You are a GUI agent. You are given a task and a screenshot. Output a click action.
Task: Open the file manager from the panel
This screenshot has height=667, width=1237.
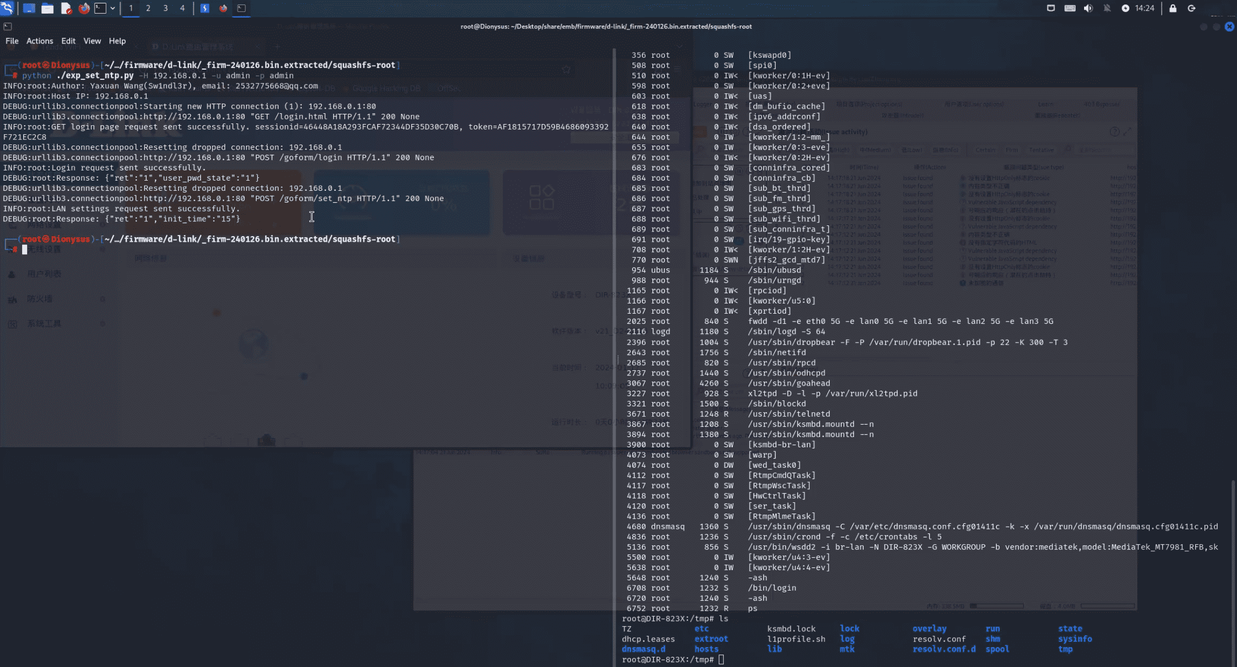click(48, 8)
